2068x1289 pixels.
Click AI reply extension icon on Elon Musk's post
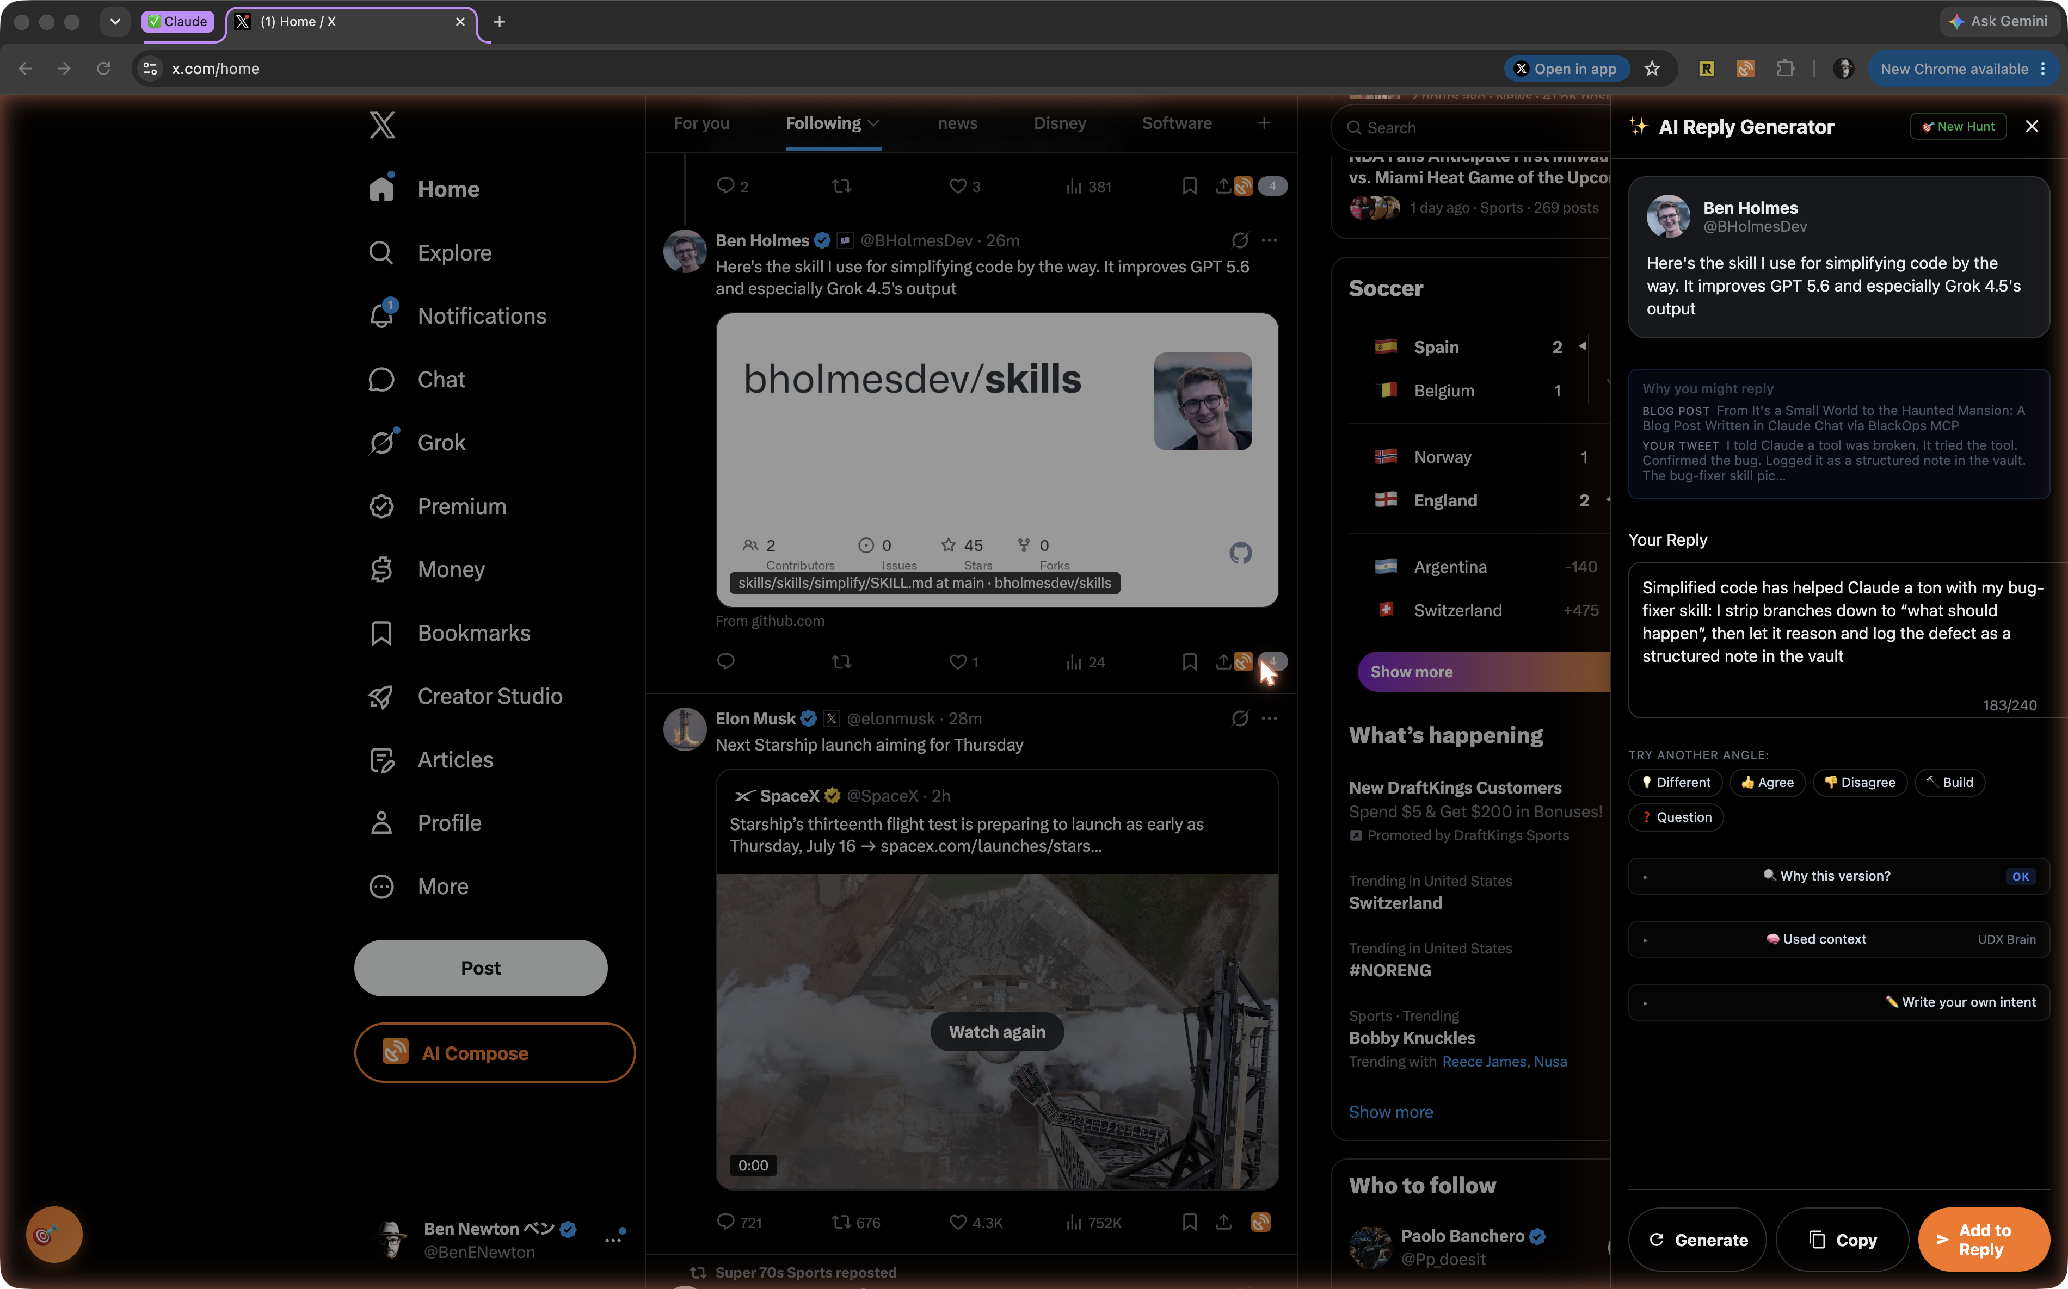pos(1260,1223)
